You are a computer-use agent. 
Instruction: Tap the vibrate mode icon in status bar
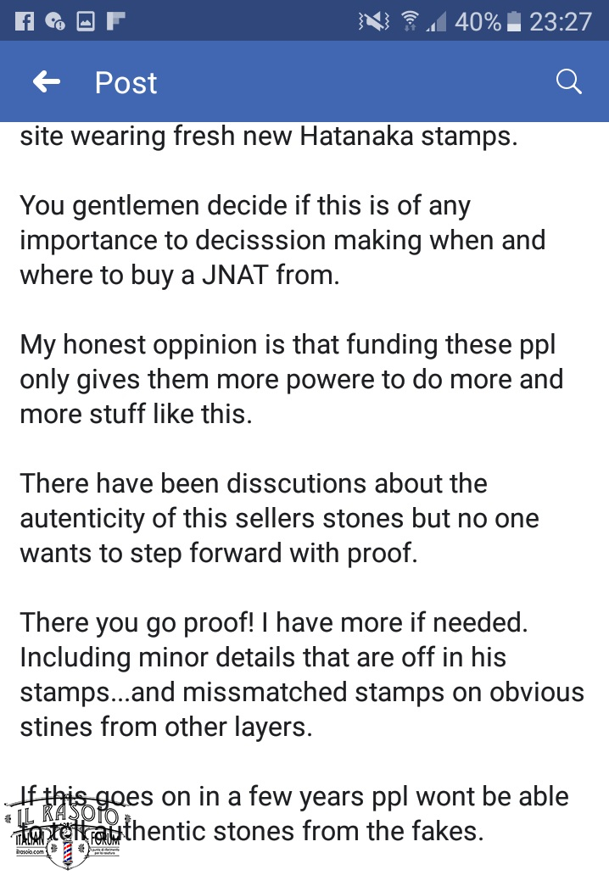click(x=374, y=22)
